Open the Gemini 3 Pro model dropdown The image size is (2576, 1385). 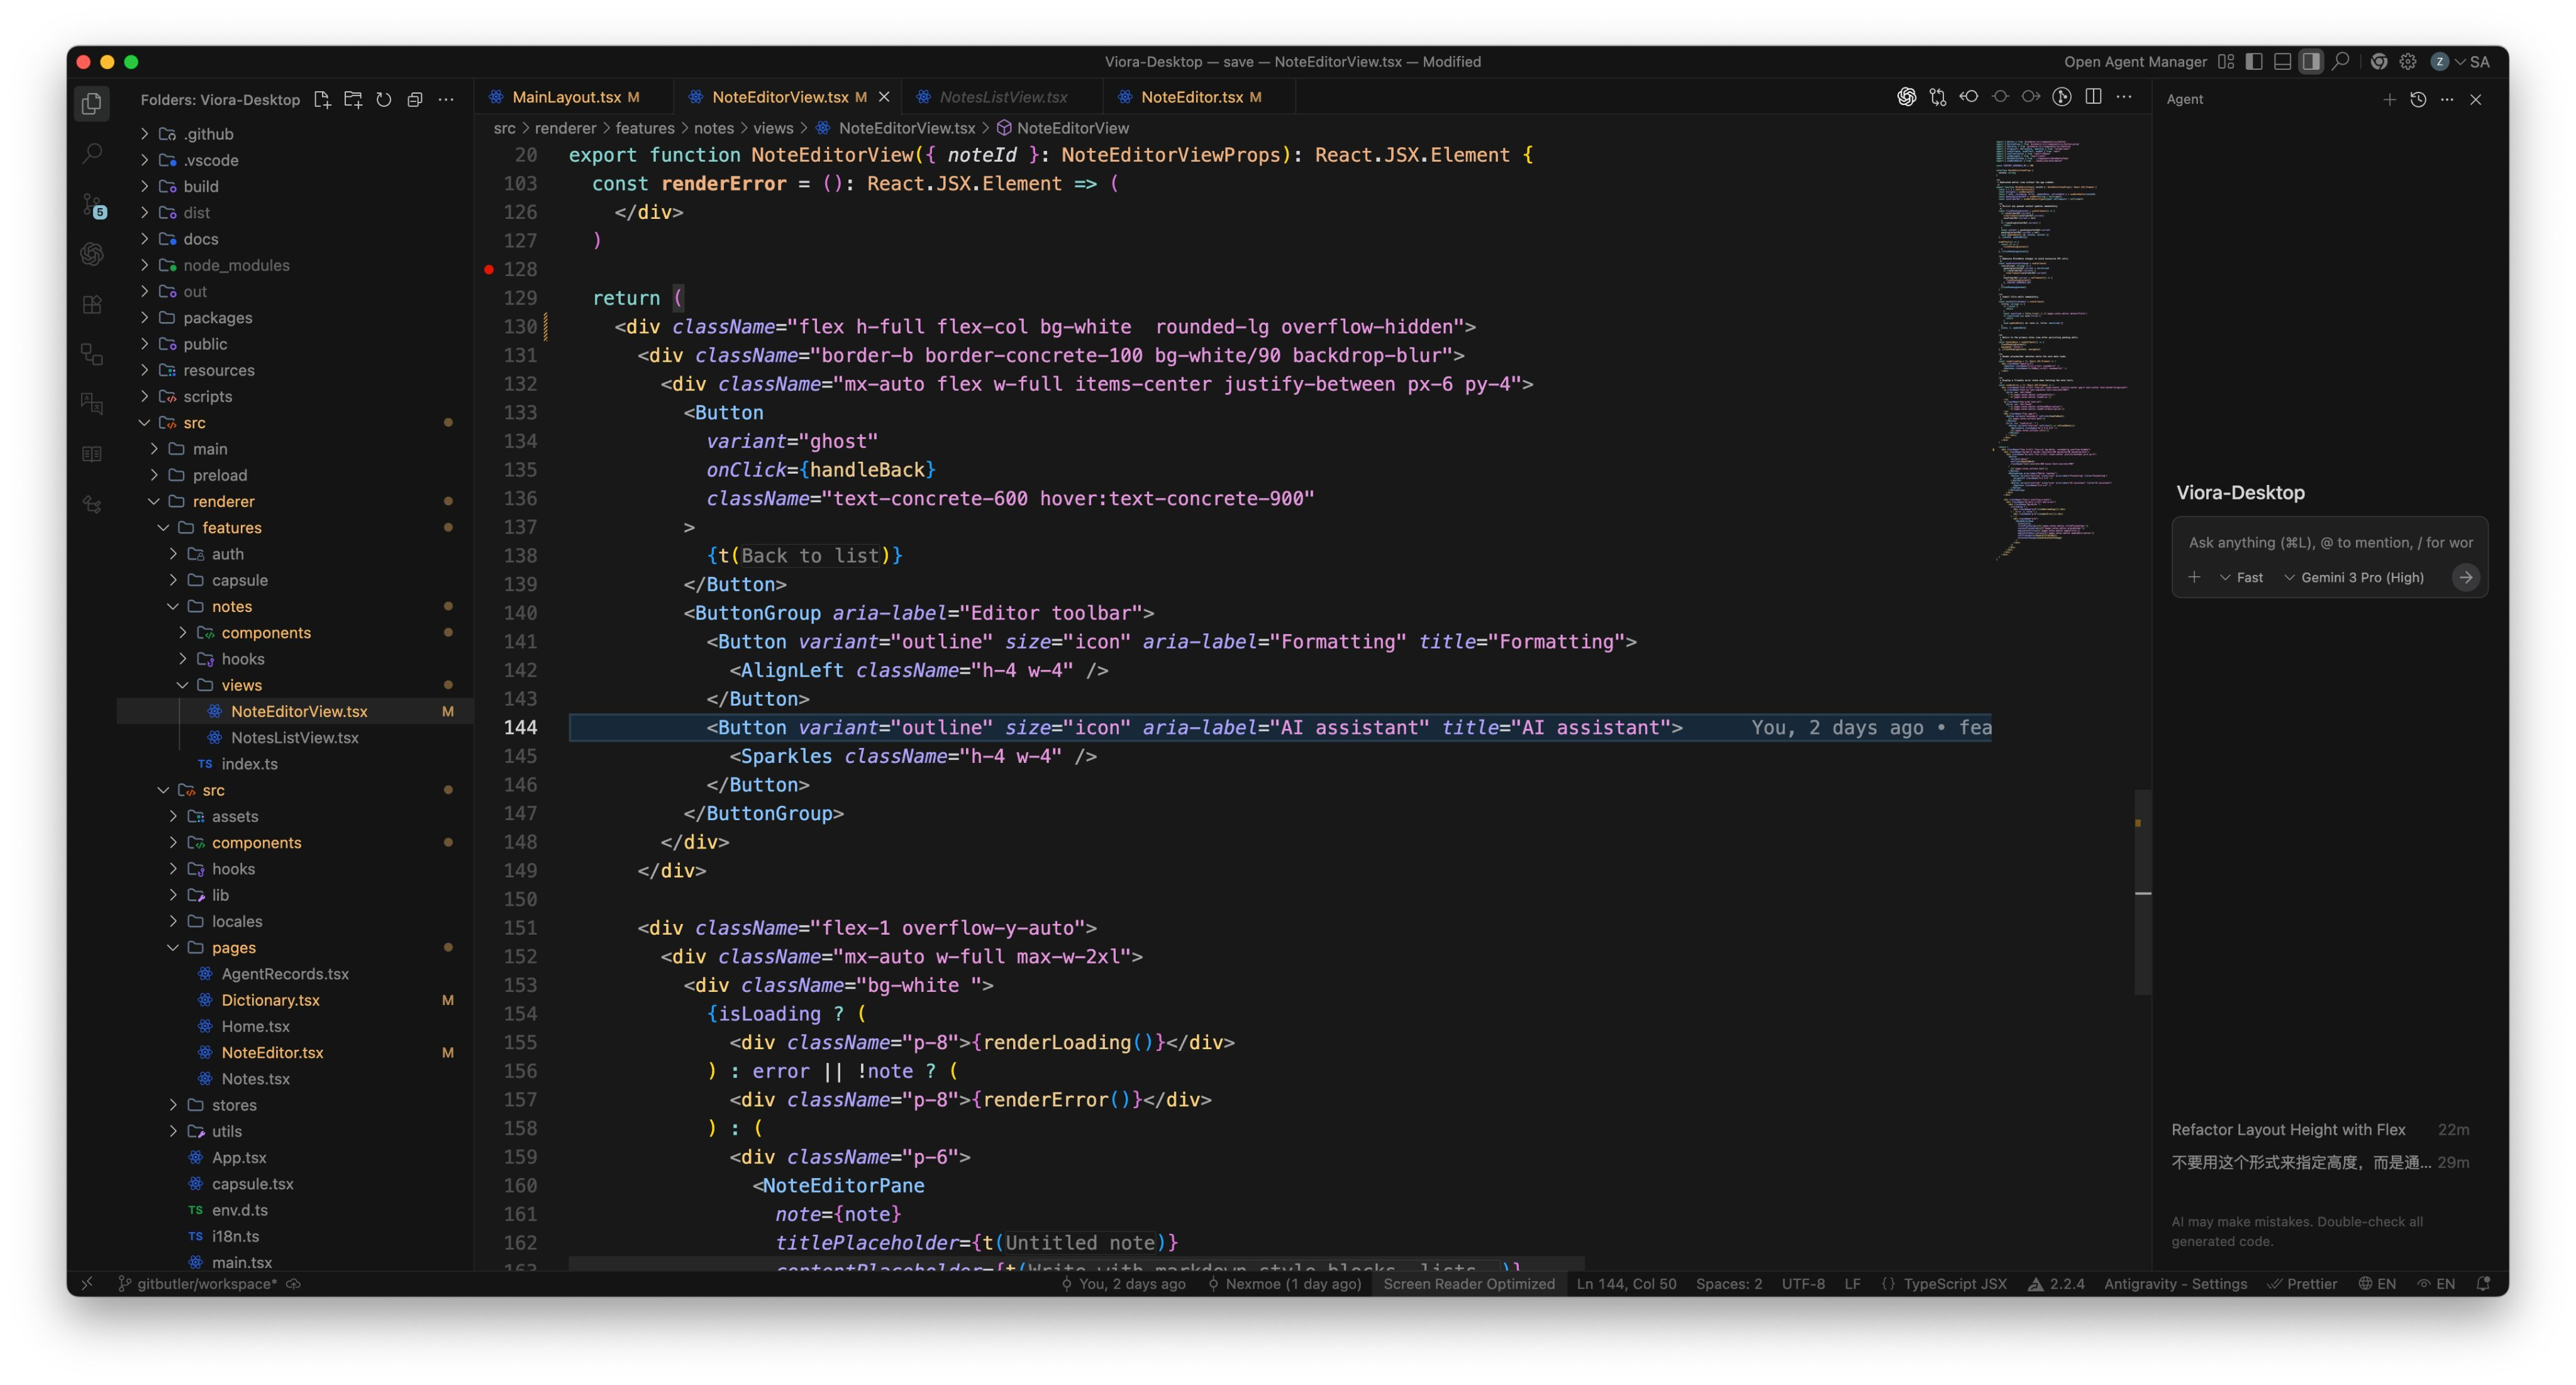[2354, 577]
